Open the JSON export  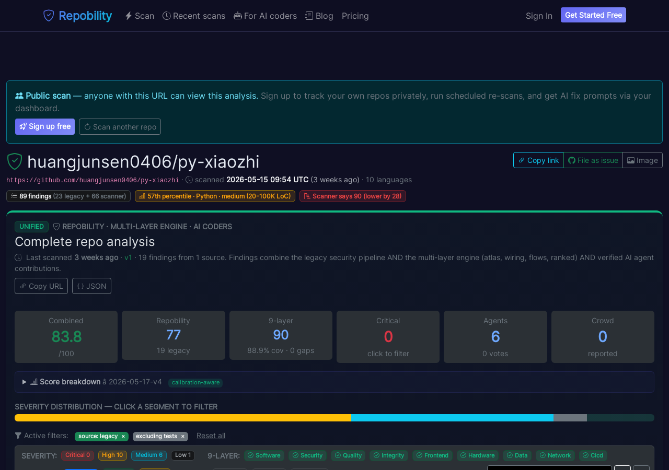coord(91,286)
